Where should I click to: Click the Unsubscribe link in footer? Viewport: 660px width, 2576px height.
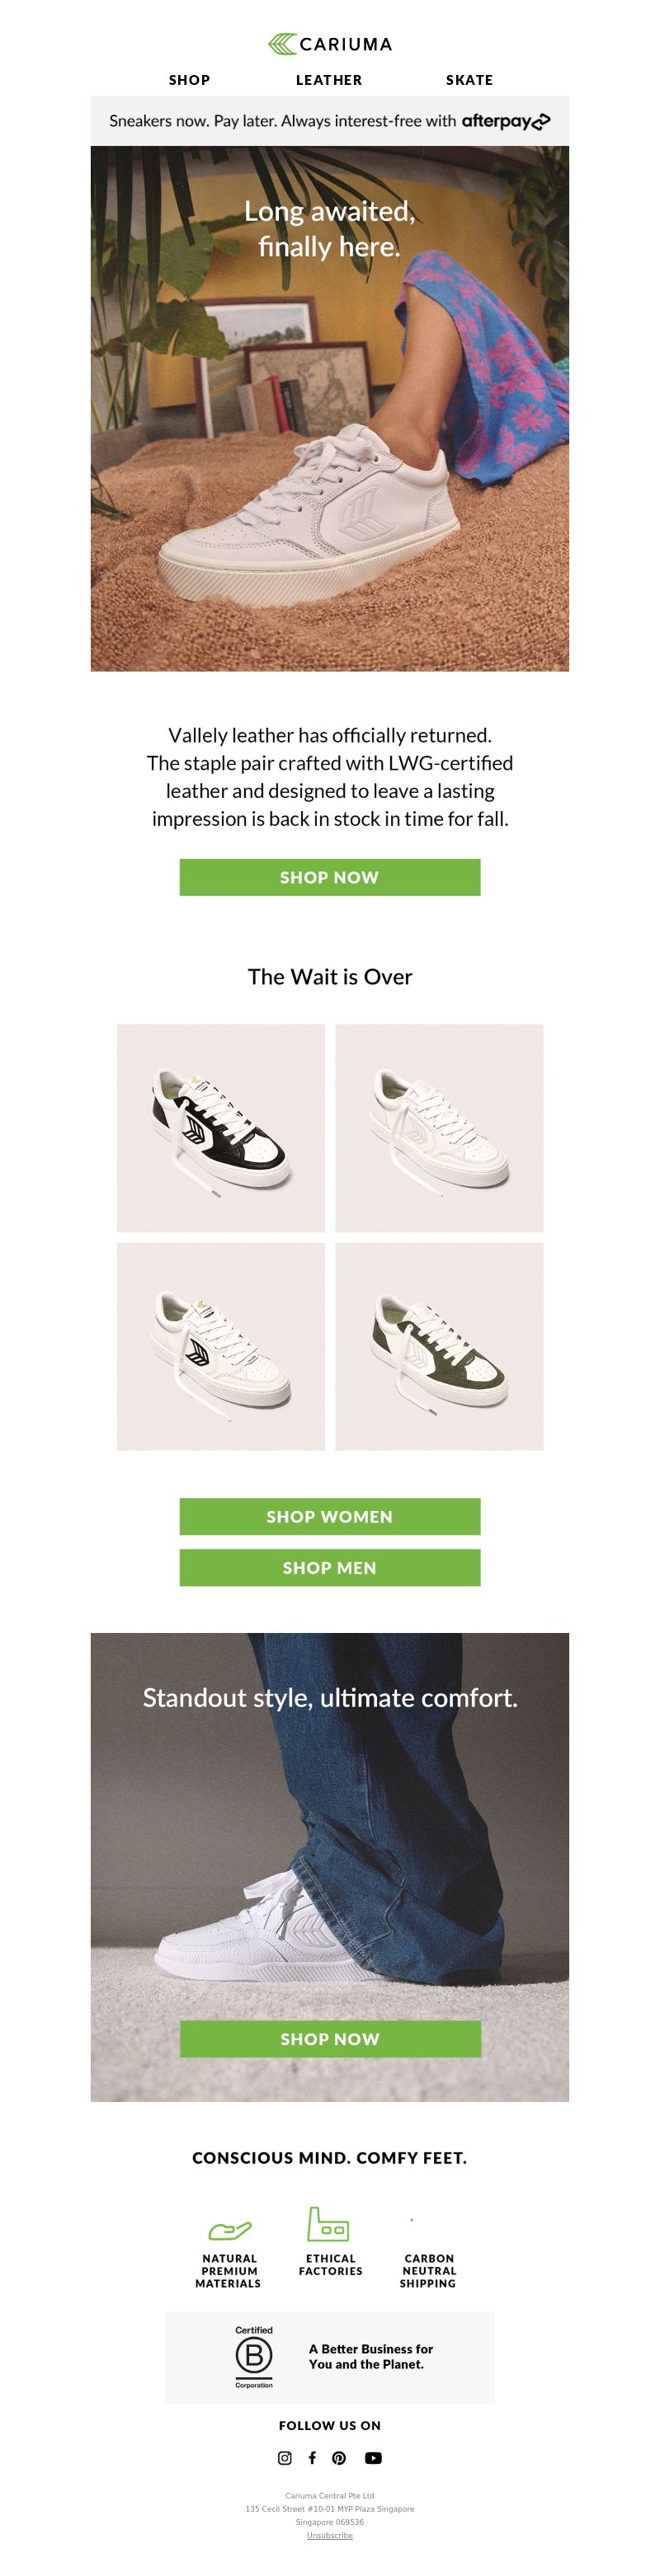coord(329,2535)
